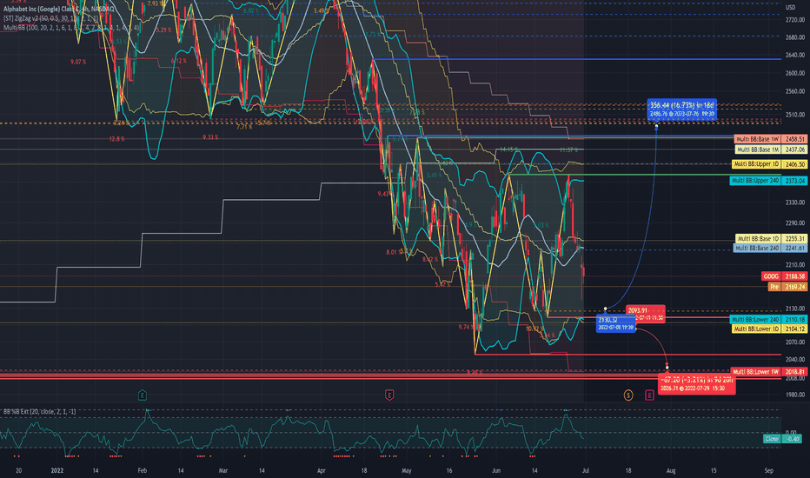810x478 pixels.
Task: Click the 2070.00 price axis value
Action: point(795,342)
